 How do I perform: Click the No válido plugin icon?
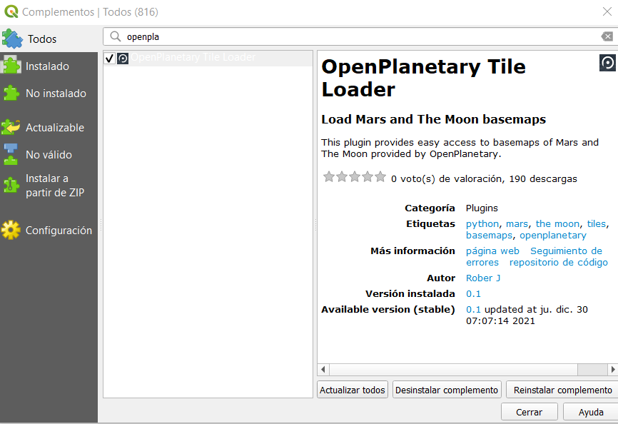coord(11,155)
